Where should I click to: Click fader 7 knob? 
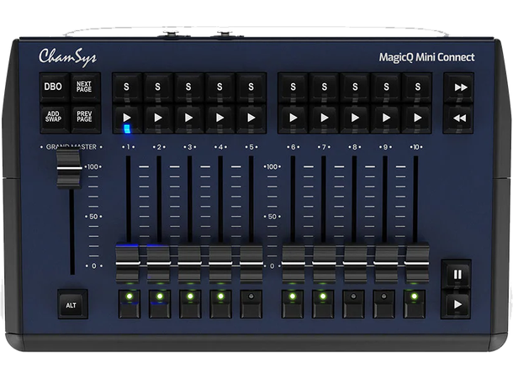pyautogui.click(x=324, y=263)
